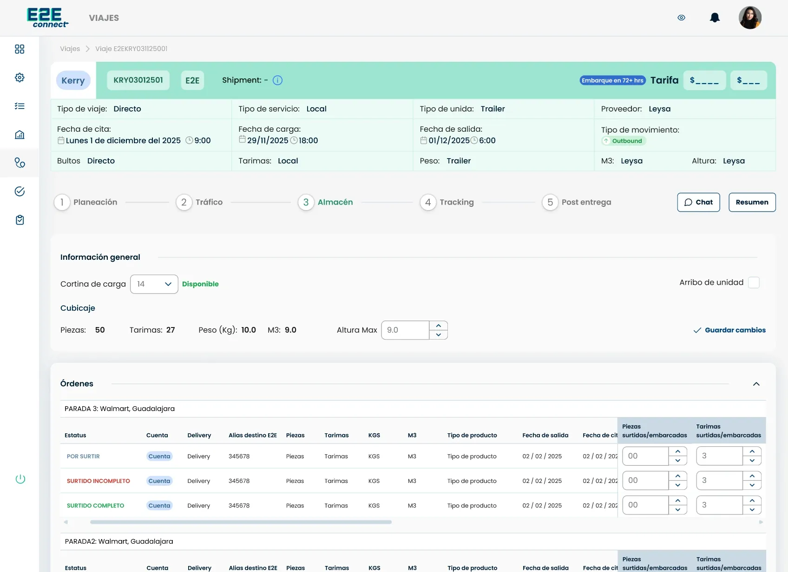Go to the Tracking step

click(x=447, y=202)
